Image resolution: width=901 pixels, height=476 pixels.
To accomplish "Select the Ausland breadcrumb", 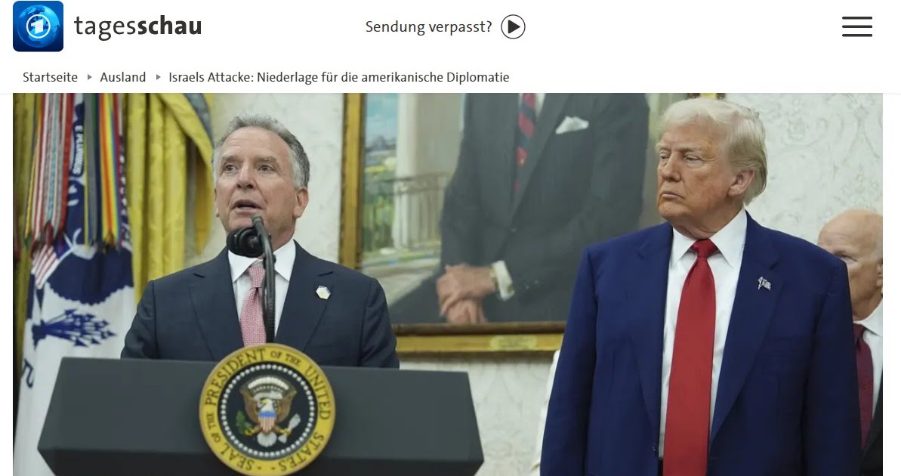I will pos(123,77).
